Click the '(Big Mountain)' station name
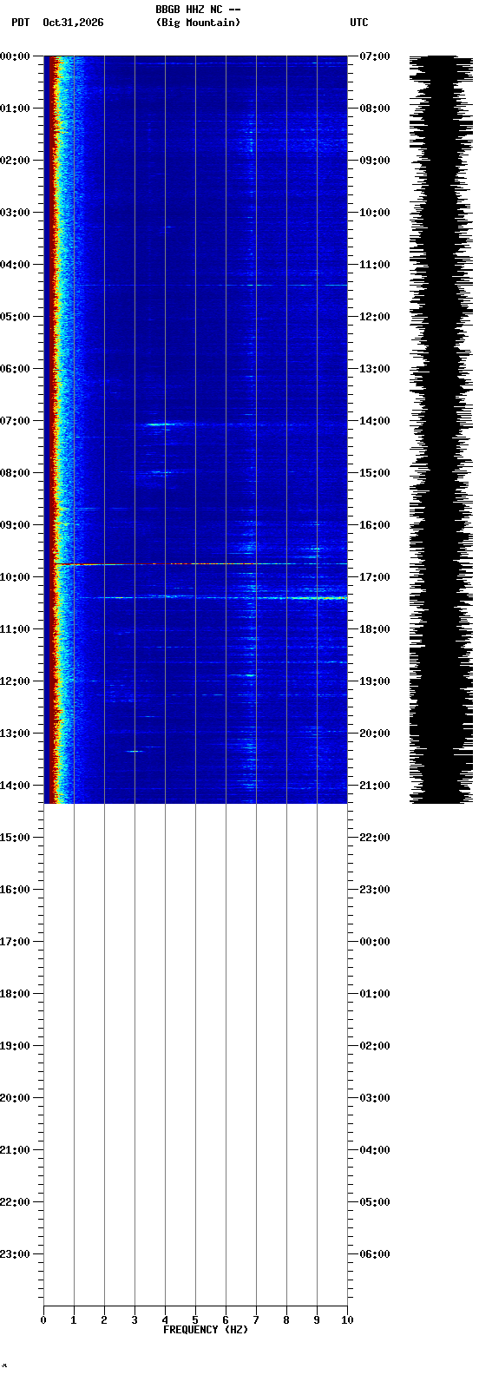 [x=198, y=23]
